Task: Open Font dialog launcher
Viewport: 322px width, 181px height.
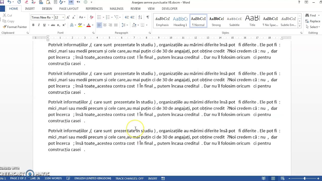Action: pos(93,33)
